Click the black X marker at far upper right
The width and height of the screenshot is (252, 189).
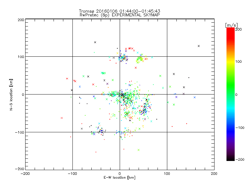pyautogui.click(x=199, y=46)
